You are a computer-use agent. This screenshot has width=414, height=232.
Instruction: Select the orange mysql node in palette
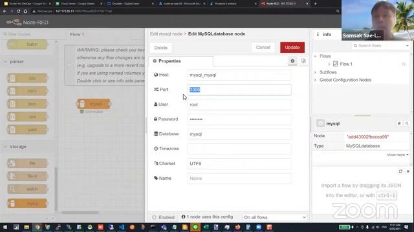(x=27, y=204)
